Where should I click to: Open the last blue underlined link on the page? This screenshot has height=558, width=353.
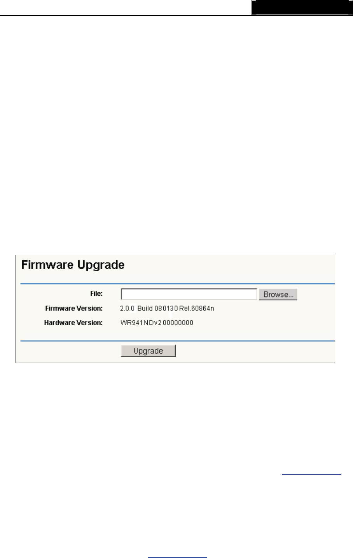pos(178,557)
